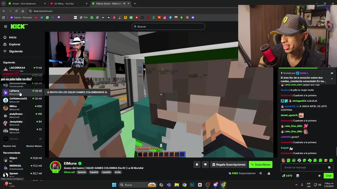Open ElGutyy channel
The image size is (337, 189).
(22, 131)
